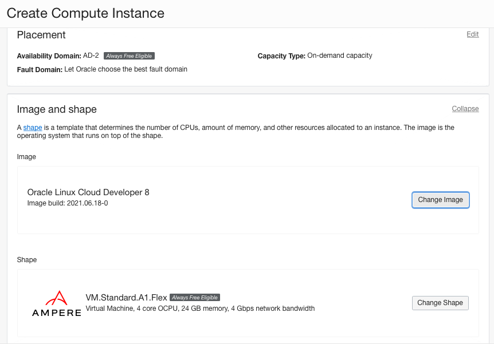Click the On-demand capacity value
This screenshot has height=344, width=494.
coord(340,56)
